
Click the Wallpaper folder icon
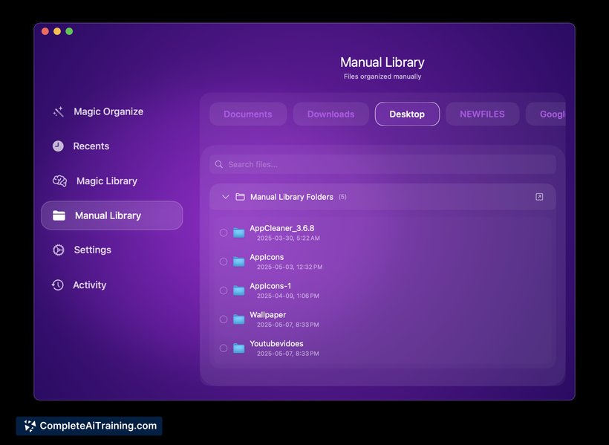tap(239, 319)
